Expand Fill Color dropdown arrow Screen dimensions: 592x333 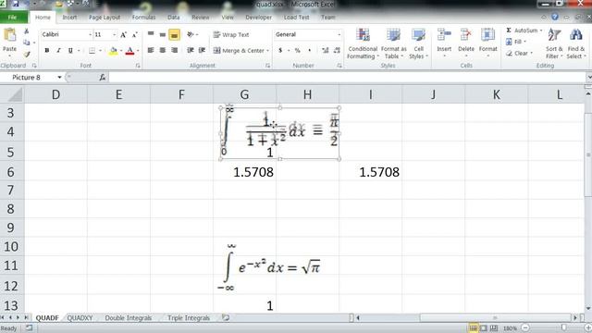pyautogui.click(x=121, y=51)
